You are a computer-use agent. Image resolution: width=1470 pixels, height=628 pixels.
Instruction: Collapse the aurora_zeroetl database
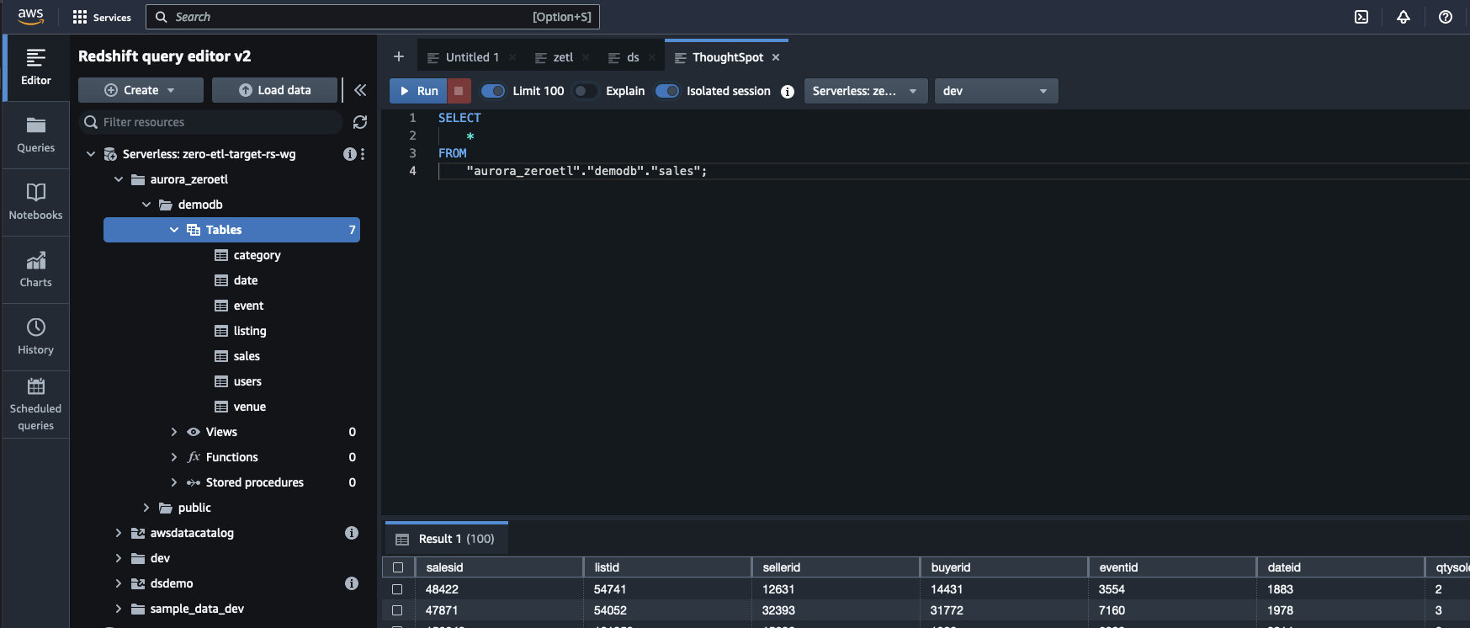119,179
